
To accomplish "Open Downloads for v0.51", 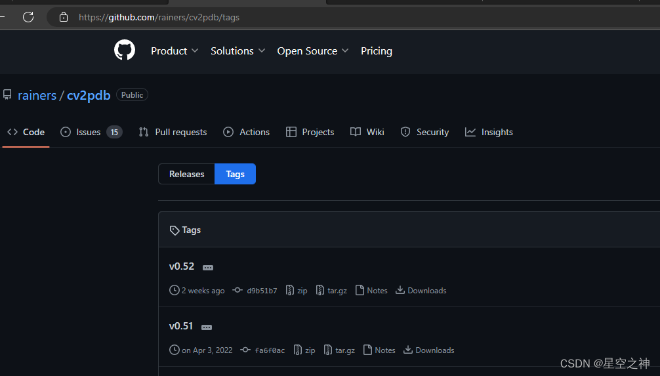I will point(429,350).
